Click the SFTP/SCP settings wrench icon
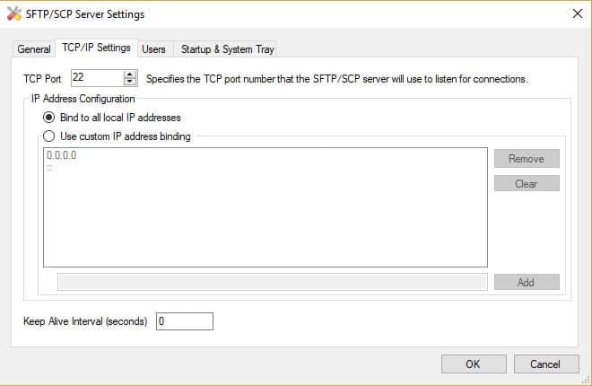The image size is (592, 386). click(x=14, y=13)
